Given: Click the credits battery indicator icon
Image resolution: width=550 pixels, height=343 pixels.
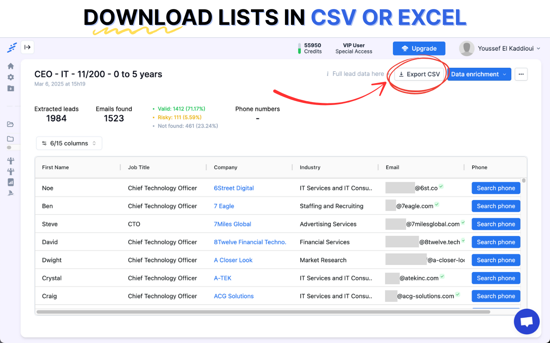Looking at the screenshot, I should (x=299, y=48).
